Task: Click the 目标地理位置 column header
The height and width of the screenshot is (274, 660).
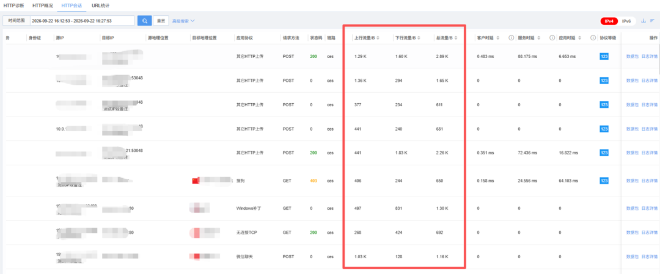Action: [205, 38]
